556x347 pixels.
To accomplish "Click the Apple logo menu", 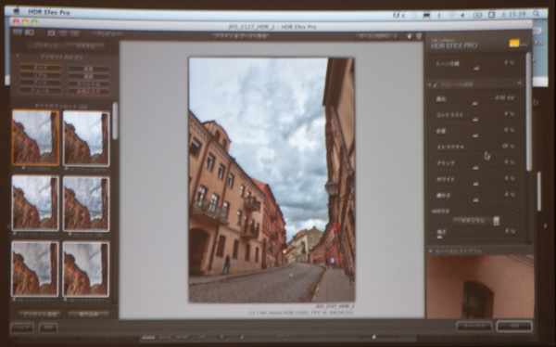I will click(17, 11).
